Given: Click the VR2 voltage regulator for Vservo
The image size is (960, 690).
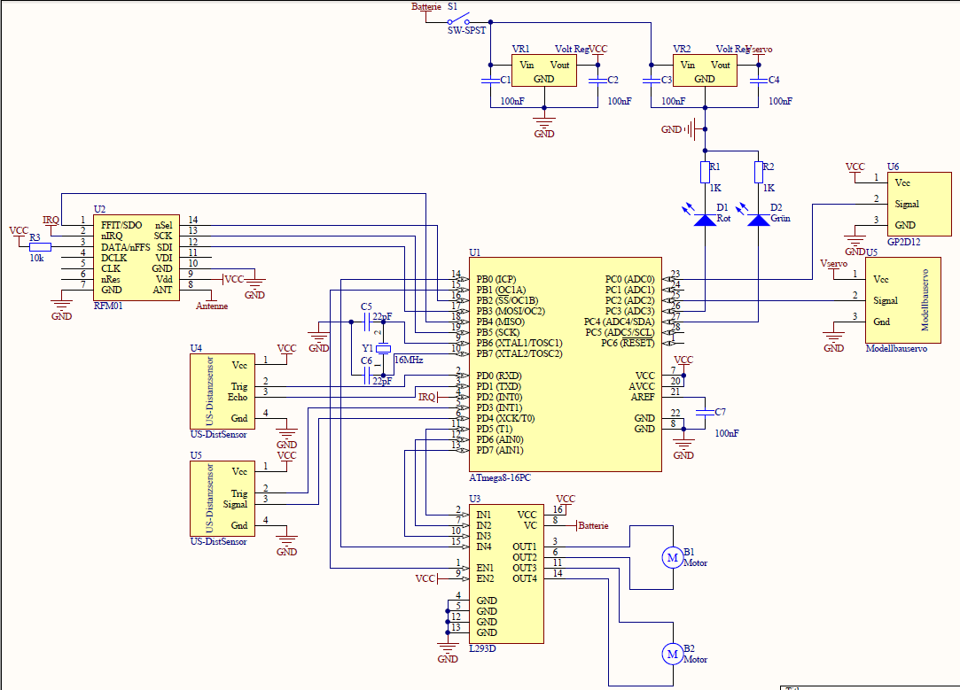Looking at the screenshot, I should [705, 71].
